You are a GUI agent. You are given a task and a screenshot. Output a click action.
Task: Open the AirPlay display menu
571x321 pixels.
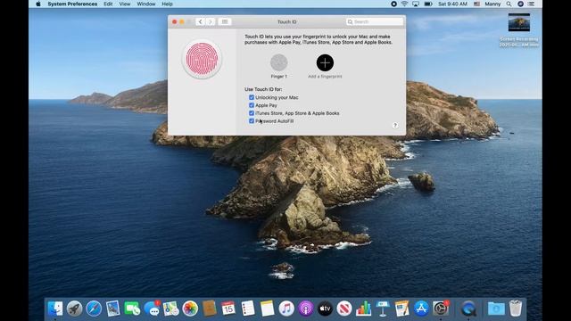(x=416, y=4)
